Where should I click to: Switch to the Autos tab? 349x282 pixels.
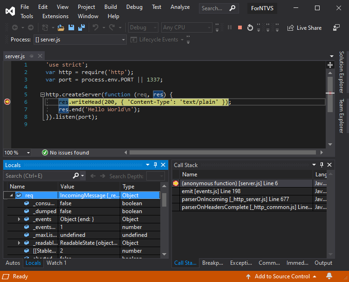coord(13,263)
